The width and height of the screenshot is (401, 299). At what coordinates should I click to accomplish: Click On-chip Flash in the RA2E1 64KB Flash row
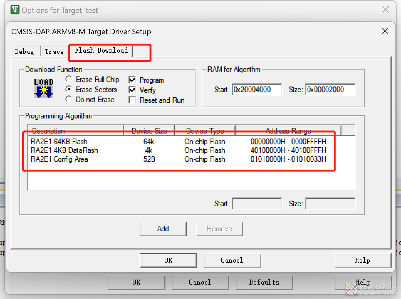click(x=205, y=142)
